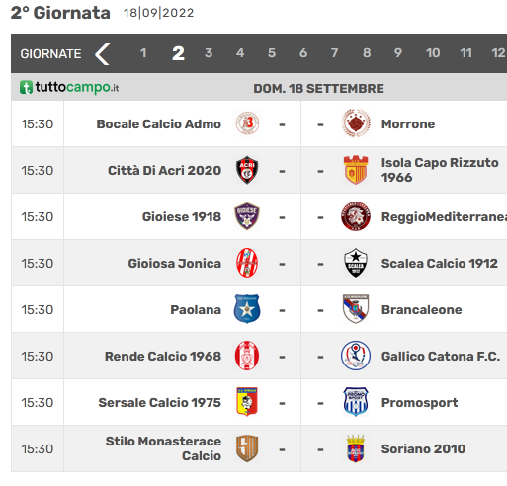
Task: Jump to giornata 7
Action: pyautogui.click(x=335, y=53)
